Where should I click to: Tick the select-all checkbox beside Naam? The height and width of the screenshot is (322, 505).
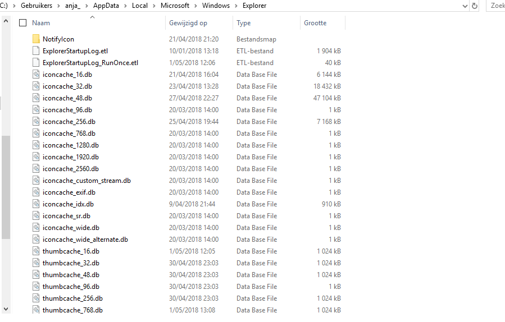point(23,23)
